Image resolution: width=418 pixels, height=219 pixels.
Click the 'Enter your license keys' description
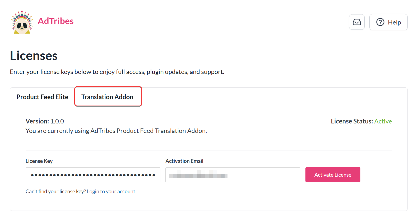coord(117,72)
